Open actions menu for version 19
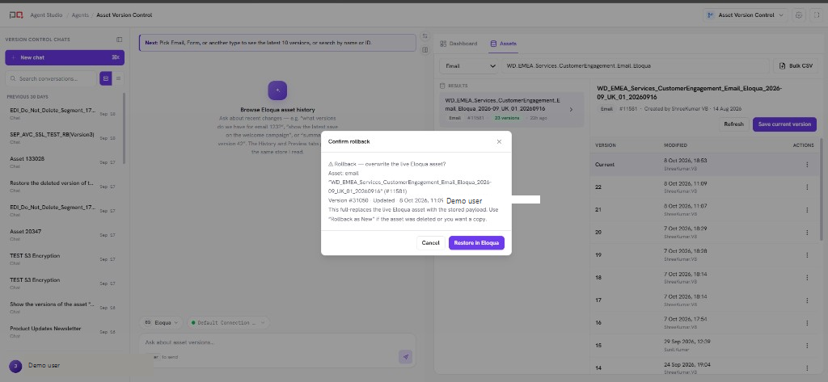This screenshot has height=382, width=828. pyautogui.click(x=807, y=255)
